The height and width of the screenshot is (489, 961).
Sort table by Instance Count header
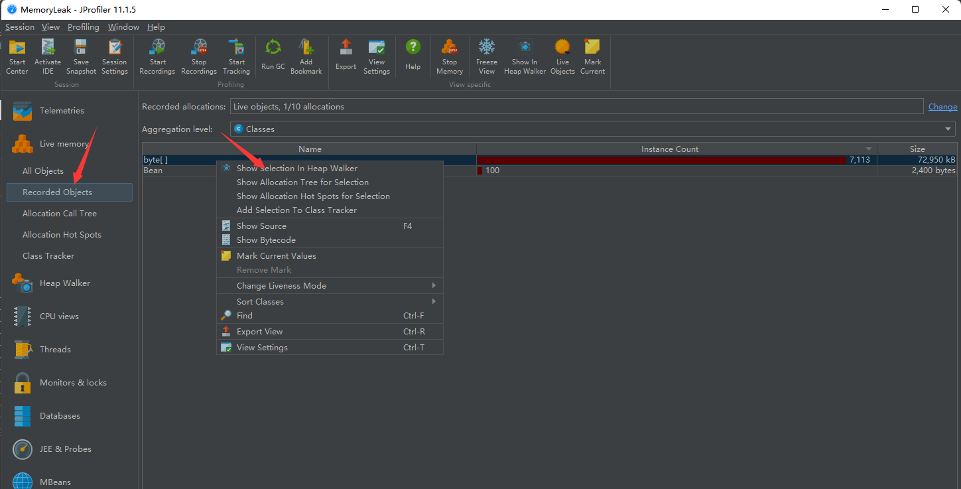click(676, 149)
